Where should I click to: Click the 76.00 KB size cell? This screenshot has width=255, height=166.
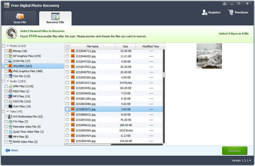click(126, 120)
